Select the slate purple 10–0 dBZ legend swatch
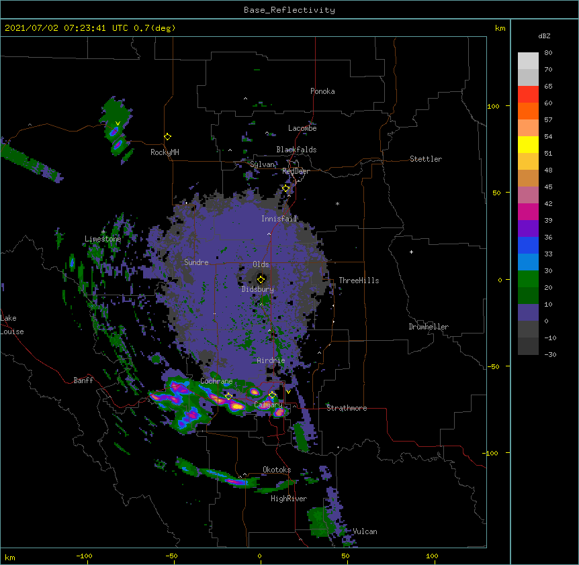Image resolution: width=579 pixels, height=565 pixels. [x=528, y=313]
